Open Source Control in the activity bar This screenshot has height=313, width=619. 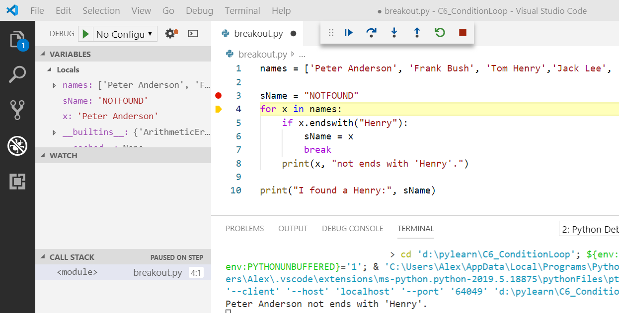(17, 110)
